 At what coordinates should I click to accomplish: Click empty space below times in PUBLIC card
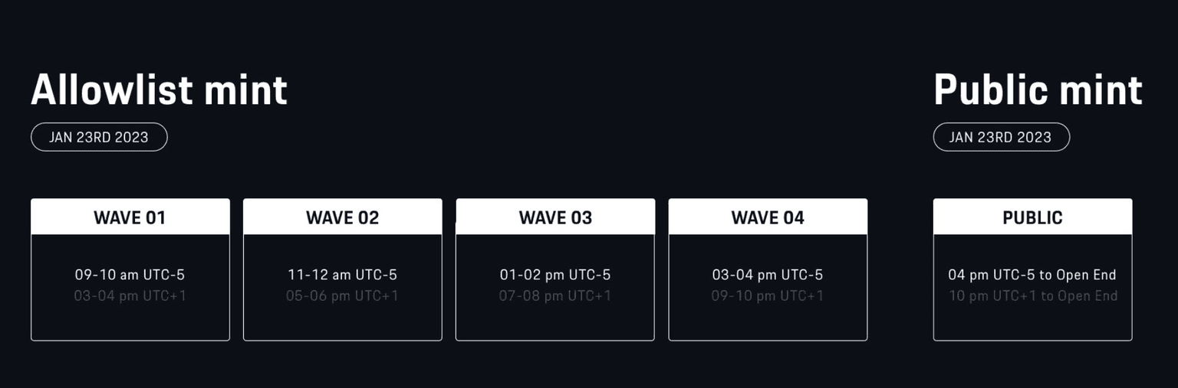1032,321
